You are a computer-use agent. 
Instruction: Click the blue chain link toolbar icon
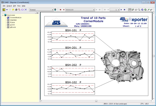coord(7,10)
